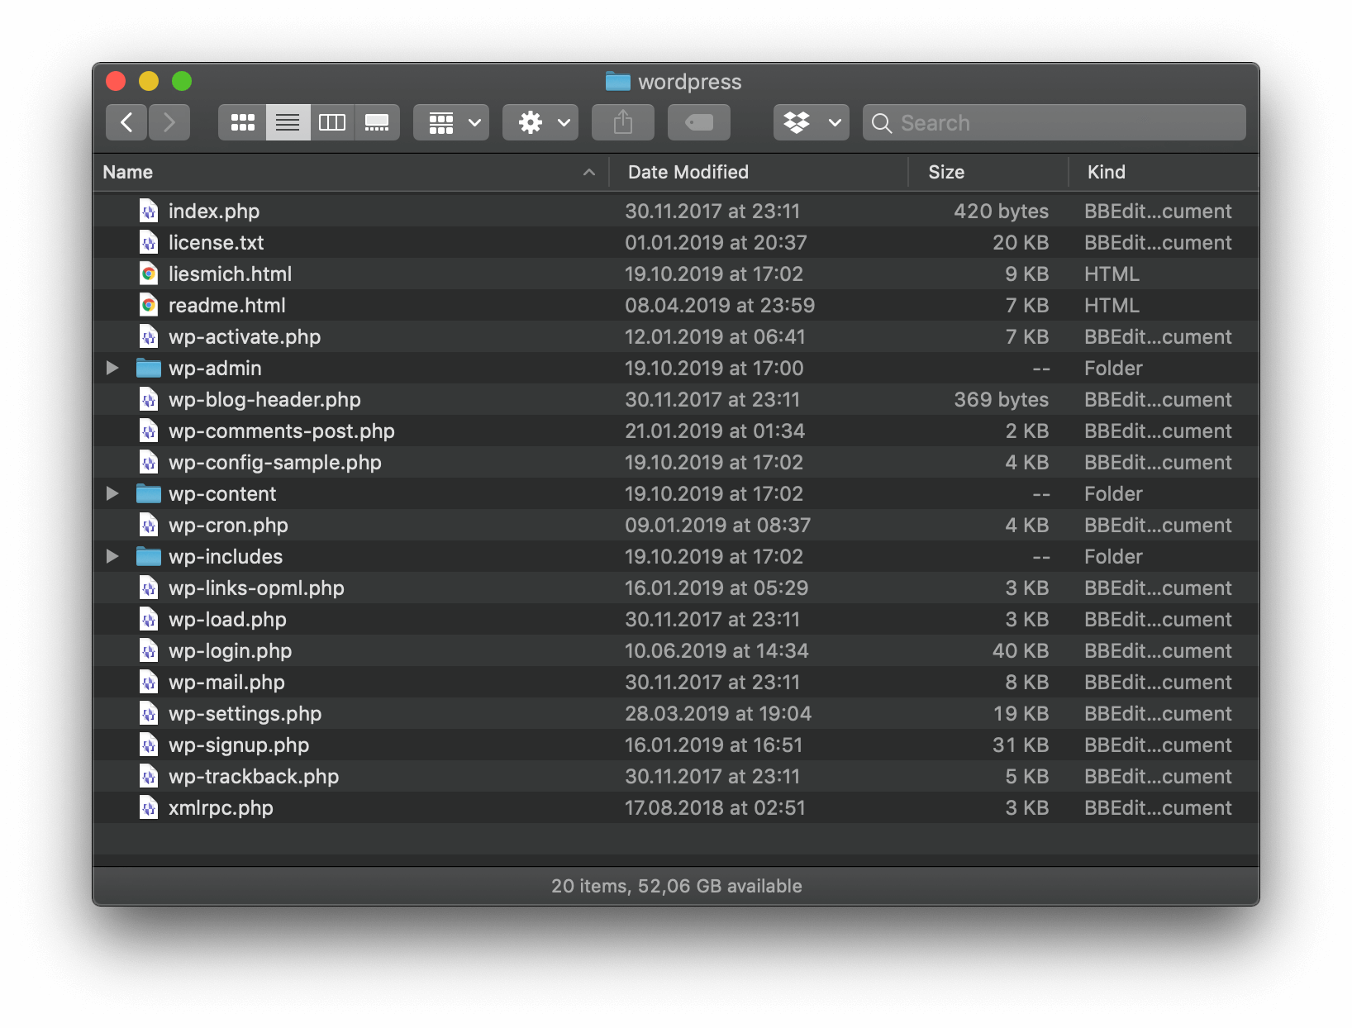Click status text 20 items, 52,06 GB available

click(x=677, y=886)
